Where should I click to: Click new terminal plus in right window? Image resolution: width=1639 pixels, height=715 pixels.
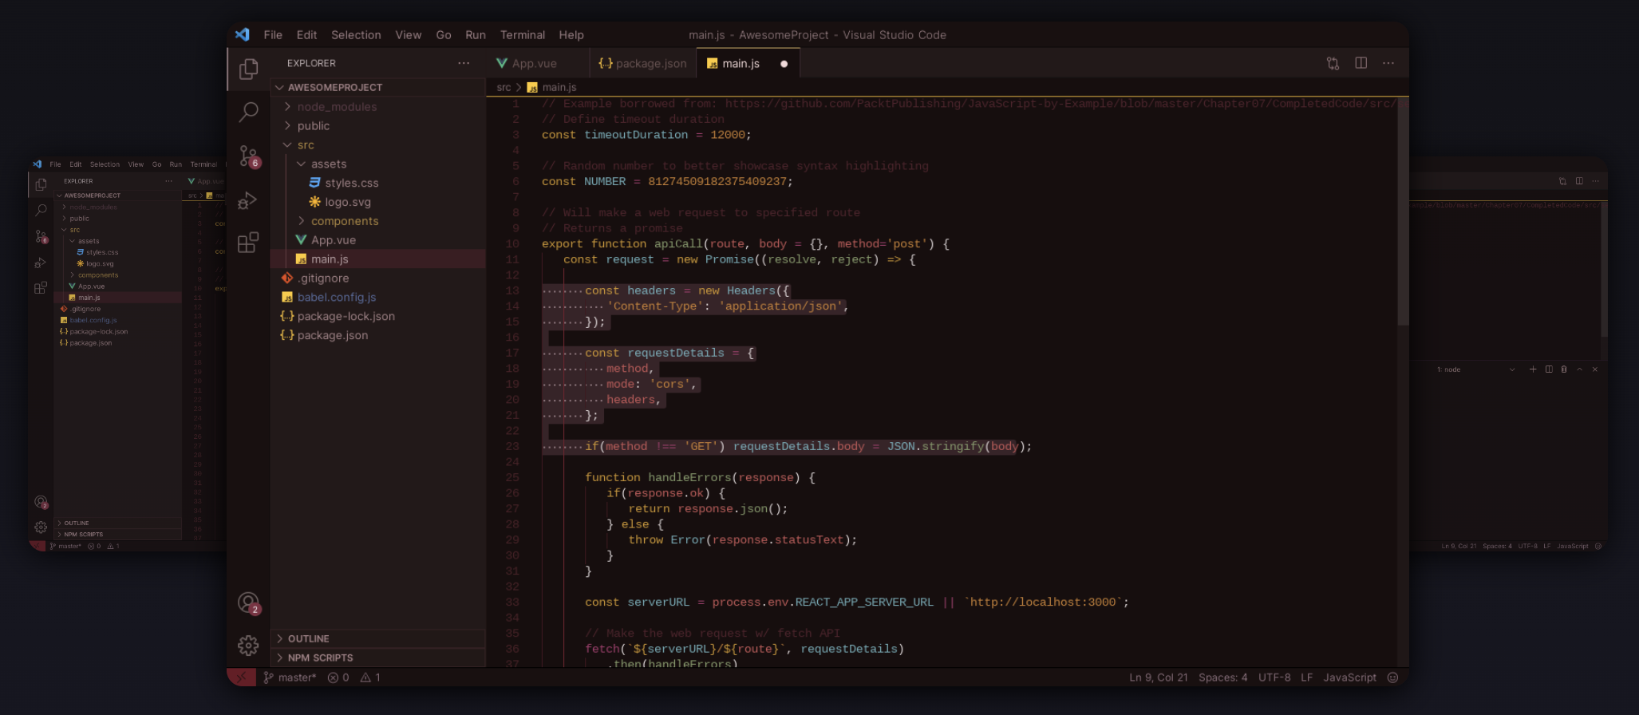pyautogui.click(x=1533, y=369)
